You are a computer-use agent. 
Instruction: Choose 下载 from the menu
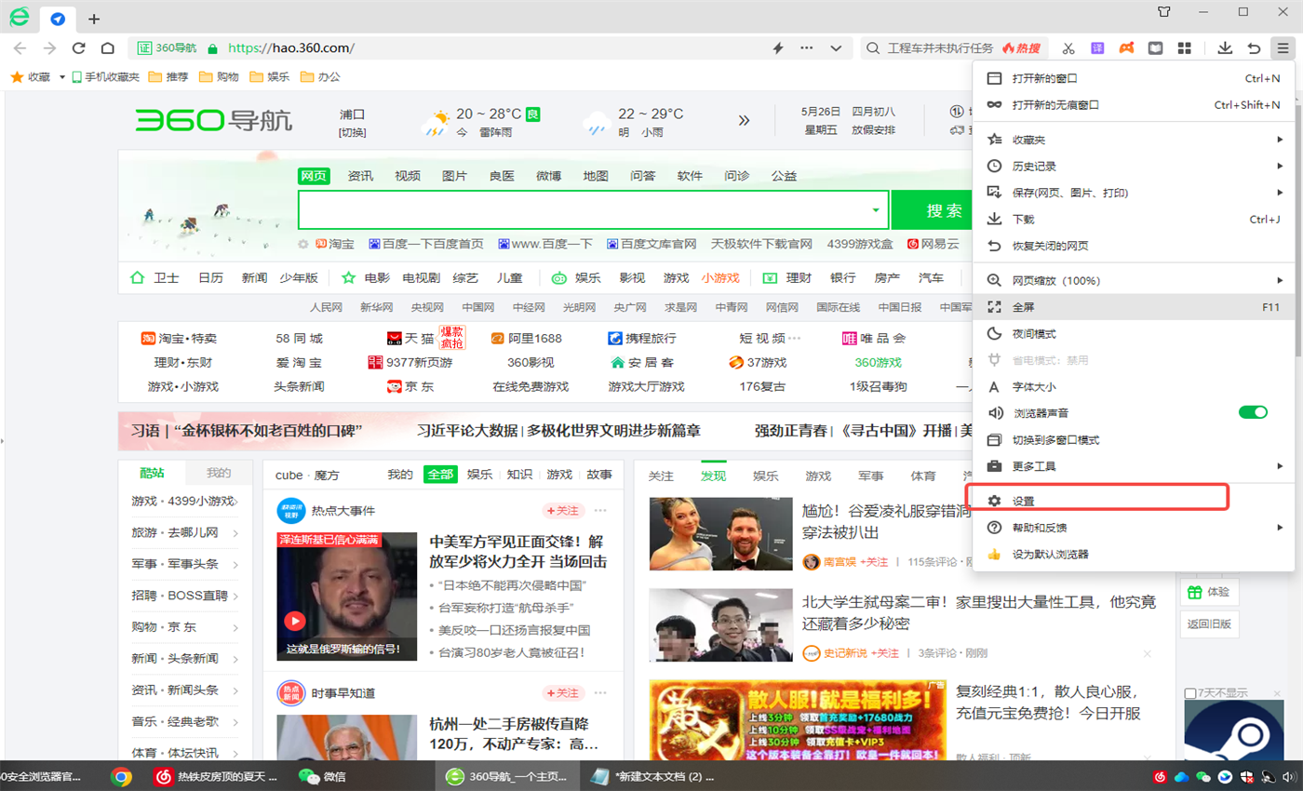click(x=1134, y=220)
